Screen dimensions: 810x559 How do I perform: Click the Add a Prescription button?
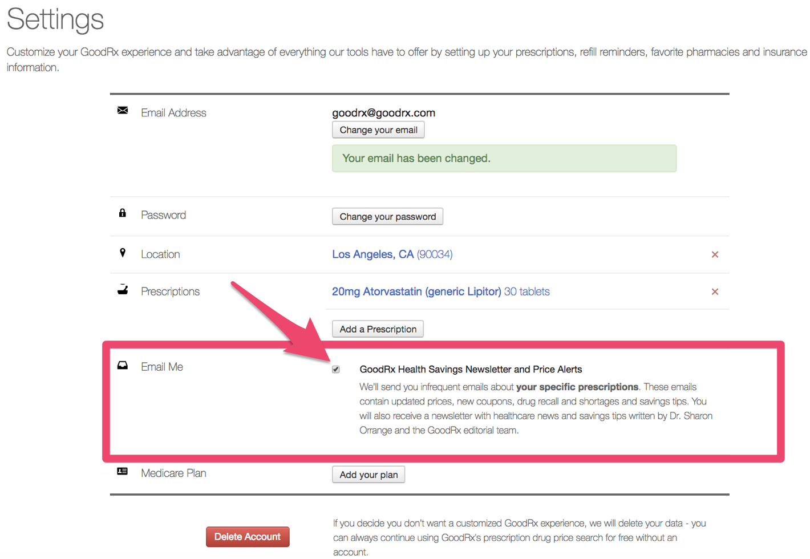click(378, 329)
